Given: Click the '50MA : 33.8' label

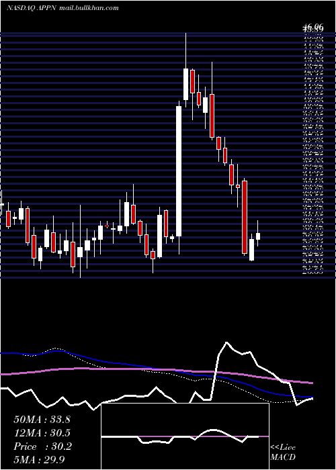Looking at the screenshot, I should 42,420.
